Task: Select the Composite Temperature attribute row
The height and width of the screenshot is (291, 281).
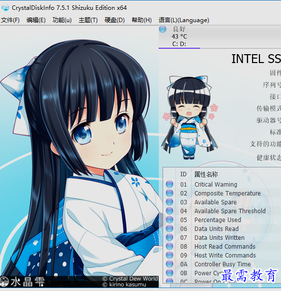Action: tap(222, 193)
